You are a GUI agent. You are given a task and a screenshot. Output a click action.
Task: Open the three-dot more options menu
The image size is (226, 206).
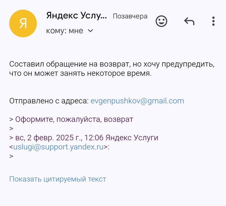[x=213, y=21]
